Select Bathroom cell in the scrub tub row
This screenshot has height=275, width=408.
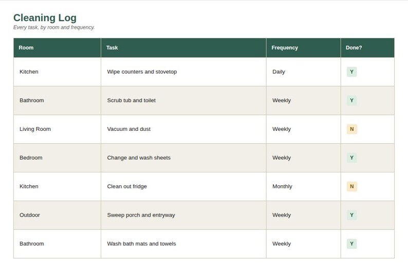click(57, 101)
